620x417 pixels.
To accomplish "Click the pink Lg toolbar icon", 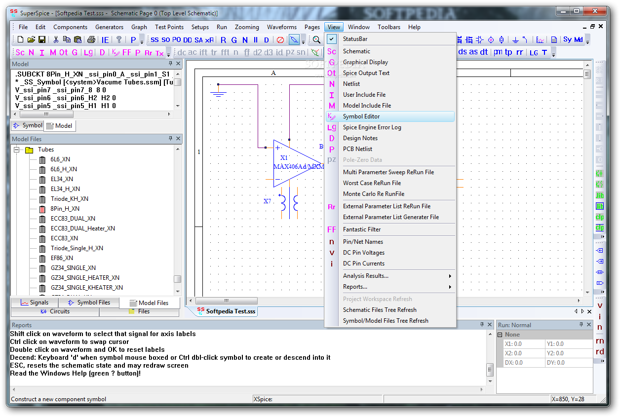I will 88,52.
